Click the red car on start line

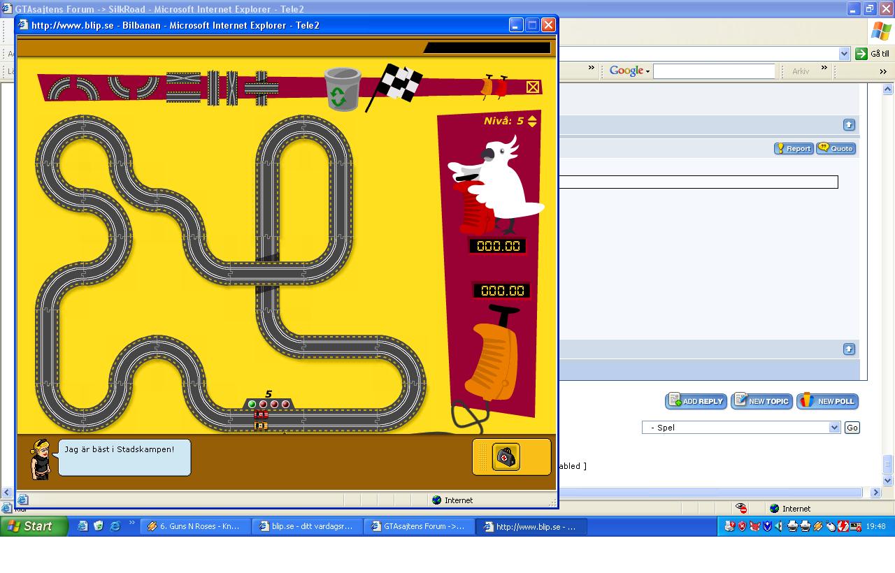[x=261, y=415]
